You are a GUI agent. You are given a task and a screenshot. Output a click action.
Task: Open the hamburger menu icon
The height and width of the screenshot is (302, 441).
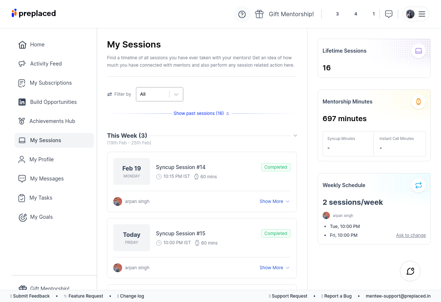coord(422,14)
